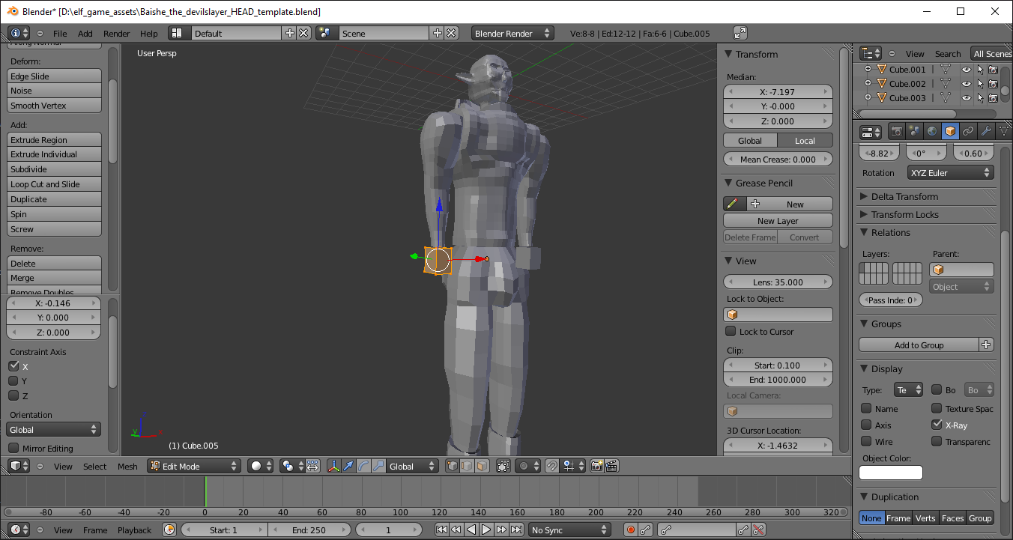Open the XYZ Euler rotation dropdown
The height and width of the screenshot is (540, 1013).
950,173
